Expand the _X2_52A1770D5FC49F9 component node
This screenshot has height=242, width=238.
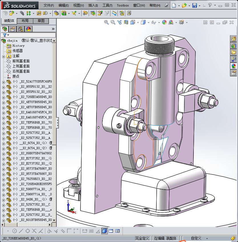[3, 82]
